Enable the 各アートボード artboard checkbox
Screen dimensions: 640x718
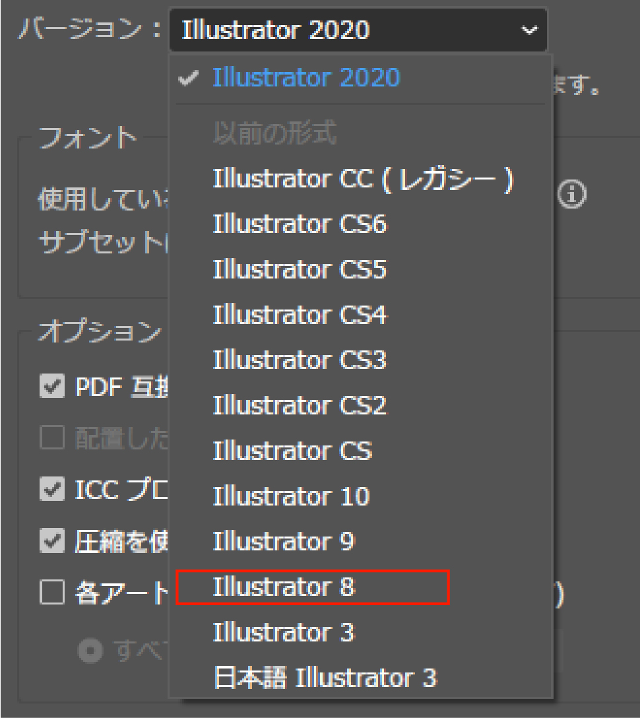[52, 593]
